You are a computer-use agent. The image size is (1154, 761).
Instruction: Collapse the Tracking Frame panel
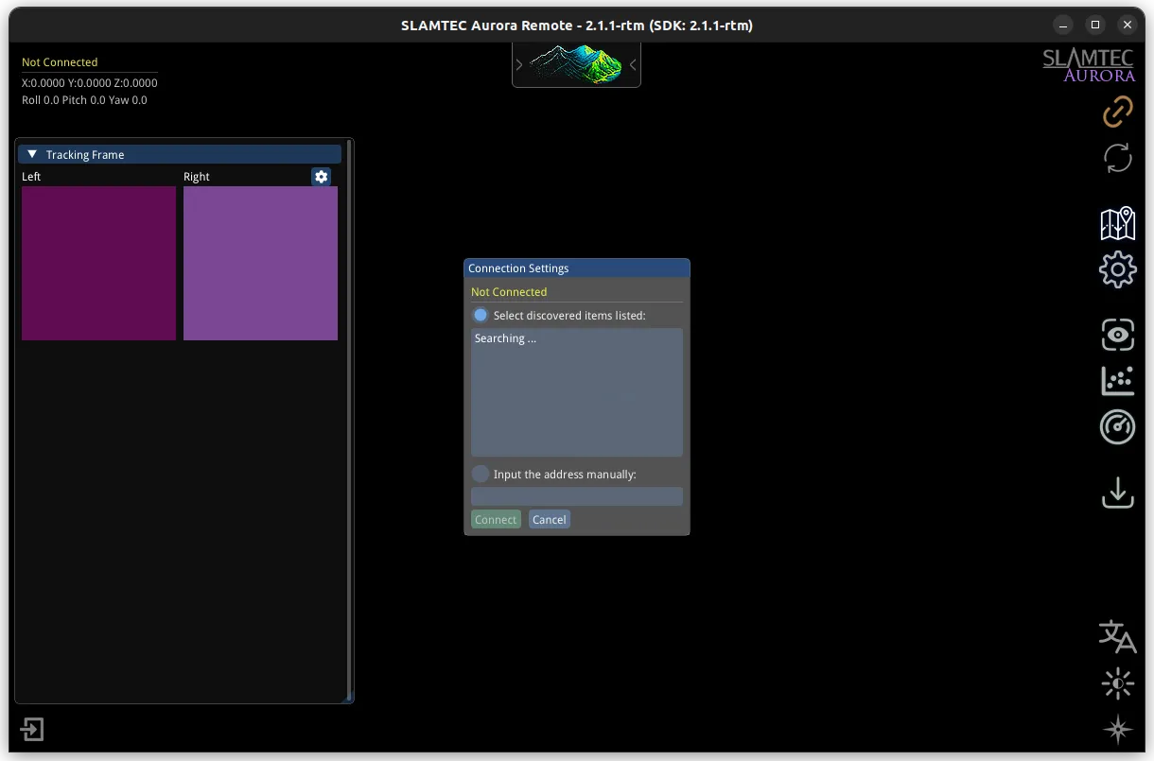click(32, 154)
